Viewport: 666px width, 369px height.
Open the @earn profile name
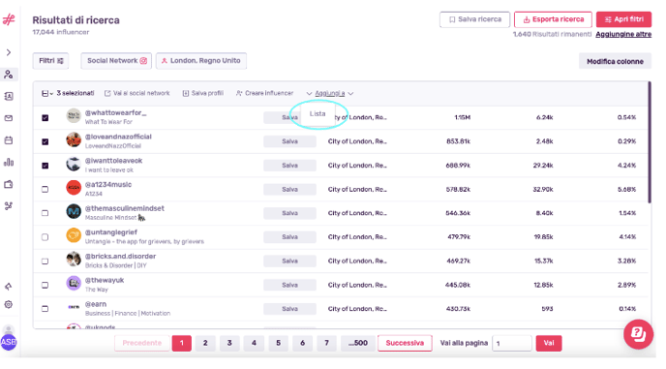click(x=96, y=304)
